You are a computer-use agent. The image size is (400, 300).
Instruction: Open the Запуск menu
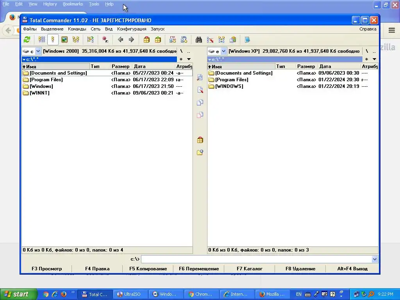coord(158,29)
